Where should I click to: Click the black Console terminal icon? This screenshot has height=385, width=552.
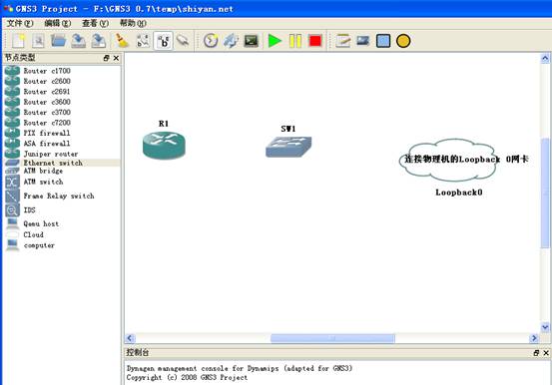point(251,41)
